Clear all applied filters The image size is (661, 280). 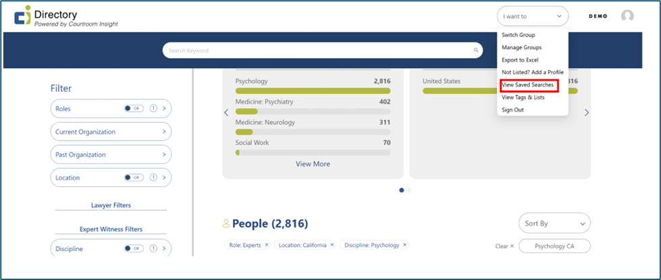tap(504, 246)
